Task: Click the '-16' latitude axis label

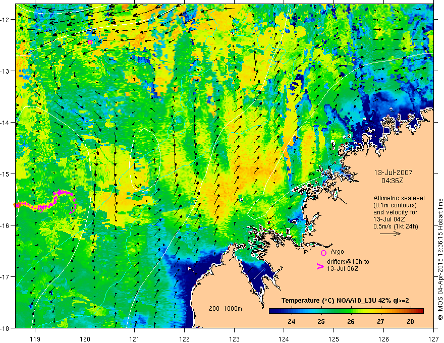Action: 5,225
